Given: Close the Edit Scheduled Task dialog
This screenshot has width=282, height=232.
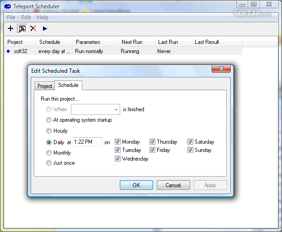Looking at the screenshot, I should click(x=221, y=69).
